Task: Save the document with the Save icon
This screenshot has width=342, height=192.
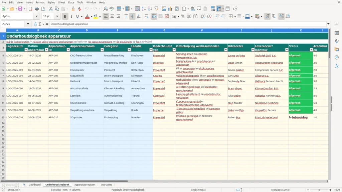Action: pos(20,9)
